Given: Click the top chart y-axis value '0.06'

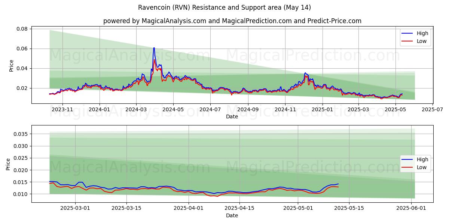Looking at the screenshot, I should [x=22, y=49].
